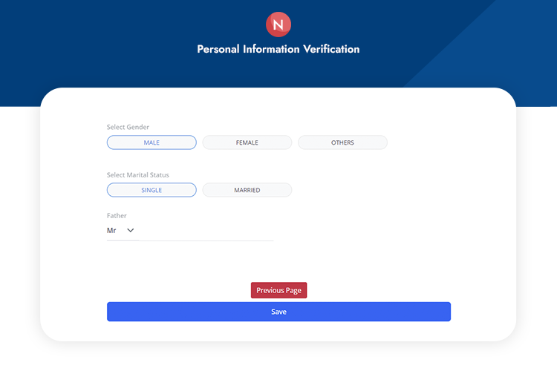Pick the OTHERS gender option
The height and width of the screenshot is (371, 557).
(342, 142)
